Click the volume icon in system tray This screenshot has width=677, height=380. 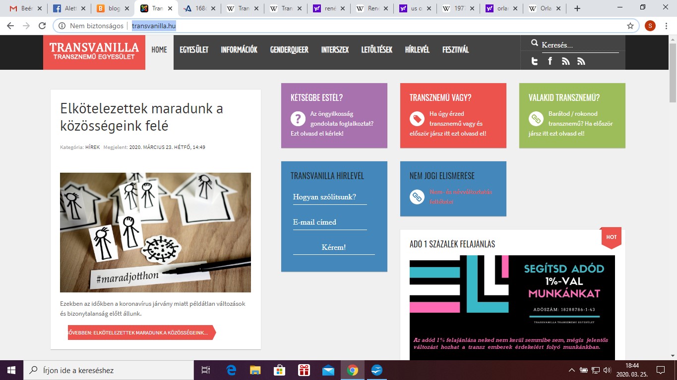point(607,370)
